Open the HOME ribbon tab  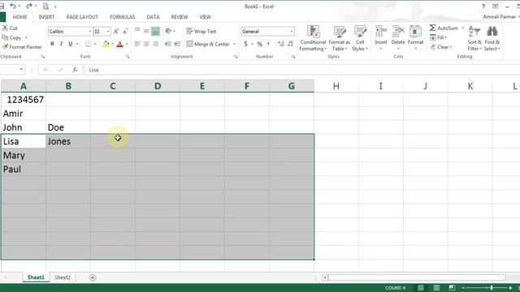[x=19, y=17]
